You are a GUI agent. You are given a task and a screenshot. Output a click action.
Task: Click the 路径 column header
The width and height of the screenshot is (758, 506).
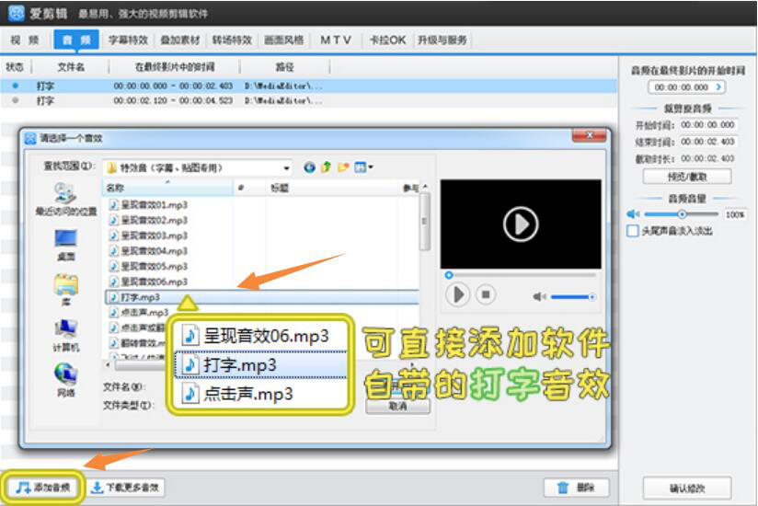[x=285, y=66]
